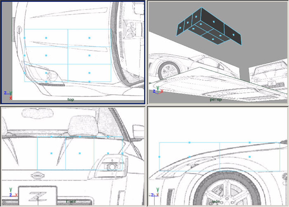Click the 'front' viewport name label
The image size is (289, 207).
click(71, 202)
